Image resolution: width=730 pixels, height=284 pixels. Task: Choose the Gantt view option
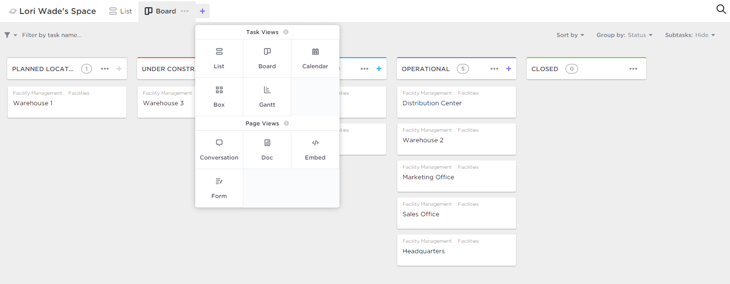click(267, 90)
